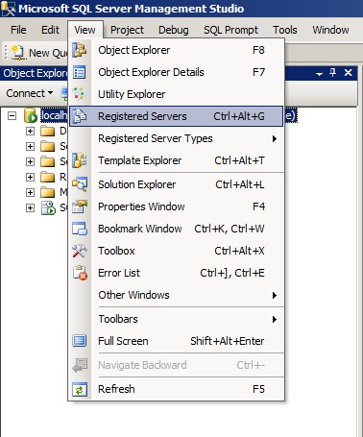Viewport: 363px width, 437px height.
Task: Open the Connect dropdown in Object Explorer
Action: (x=30, y=93)
